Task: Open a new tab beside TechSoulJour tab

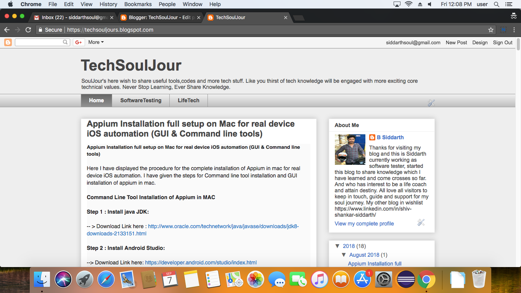Action: (x=299, y=18)
